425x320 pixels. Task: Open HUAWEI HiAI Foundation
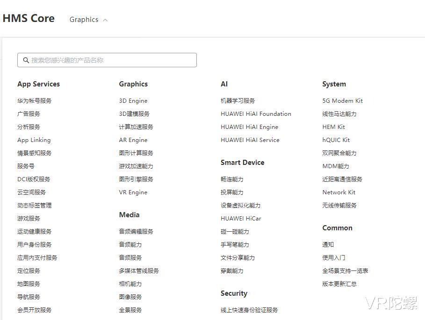[255, 114]
